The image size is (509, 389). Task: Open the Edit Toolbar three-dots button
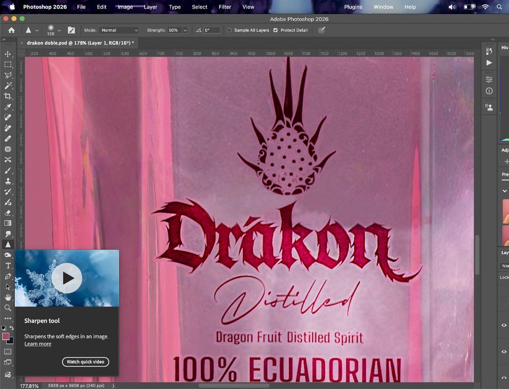(x=8, y=318)
